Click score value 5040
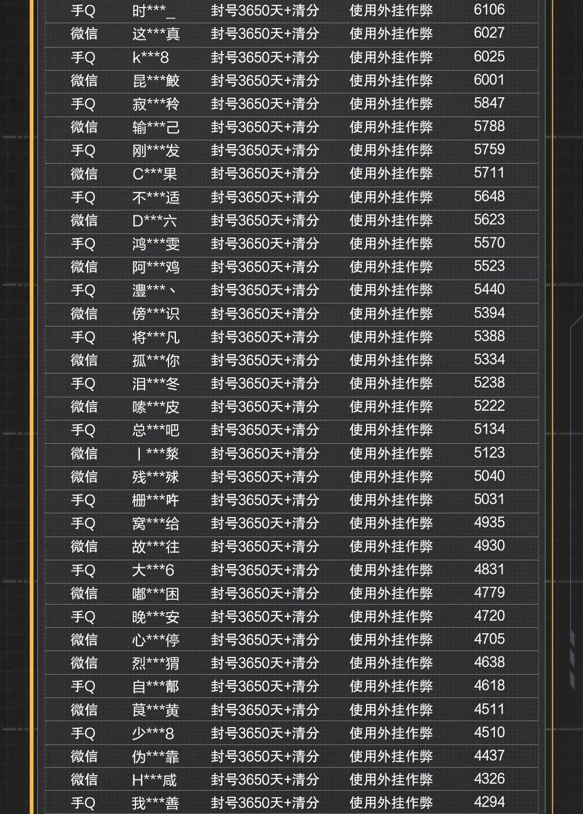Image resolution: width=583 pixels, height=814 pixels. click(x=489, y=476)
